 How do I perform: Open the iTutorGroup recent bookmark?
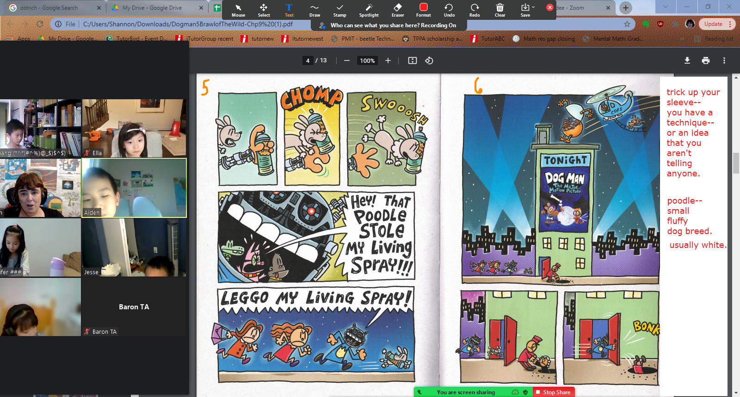pyautogui.click(x=204, y=39)
